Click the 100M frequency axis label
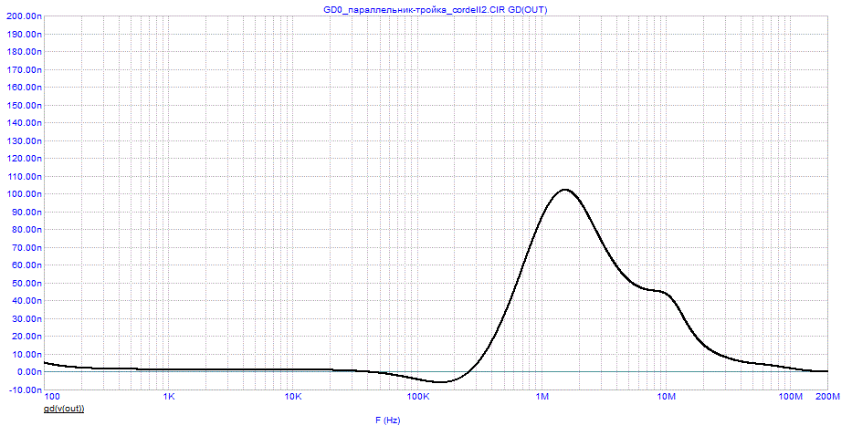 pyautogui.click(x=791, y=397)
